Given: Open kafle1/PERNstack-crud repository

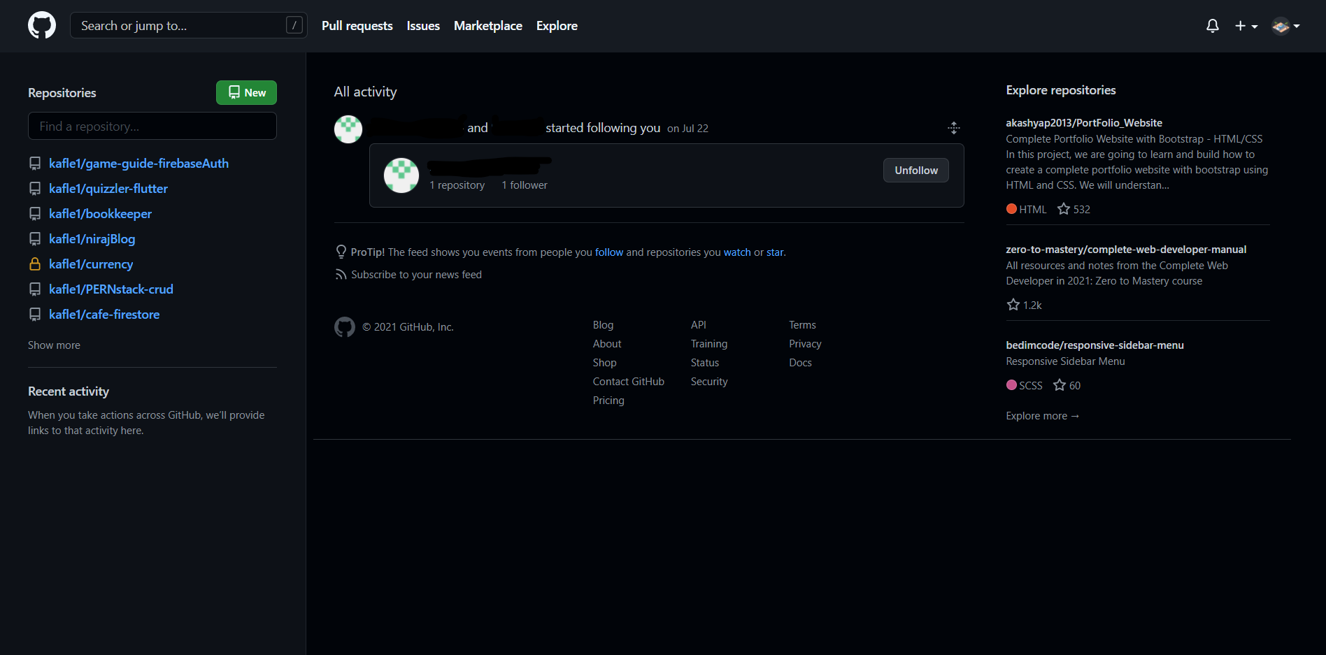Looking at the screenshot, I should pyautogui.click(x=111, y=289).
